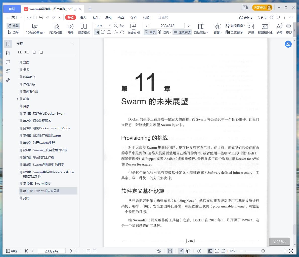Click the ribbon page number field 233/242

pyautogui.click(x=167, y=26)
